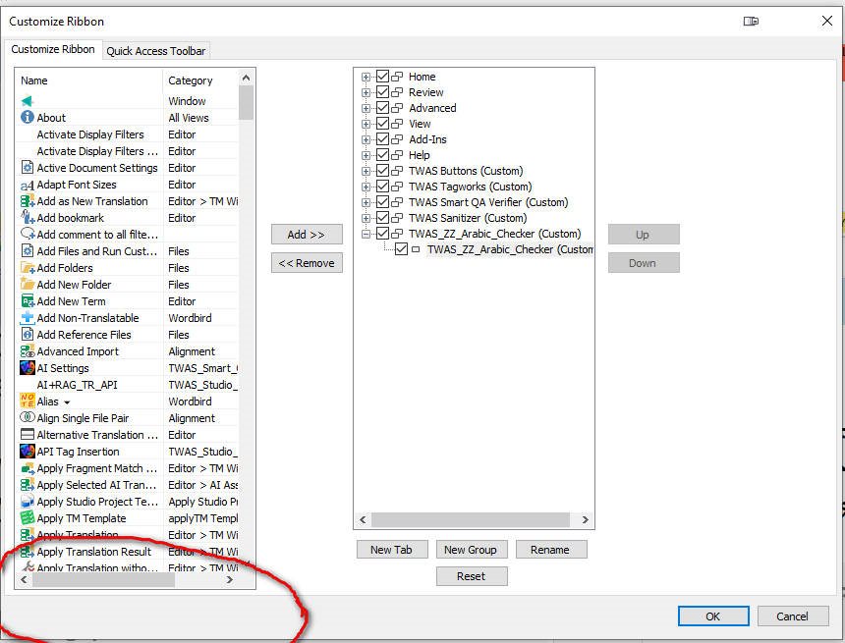This screenshot has width=845, height=643.
Task: Expand the Review tree node
Action: [x=365, y=92]
